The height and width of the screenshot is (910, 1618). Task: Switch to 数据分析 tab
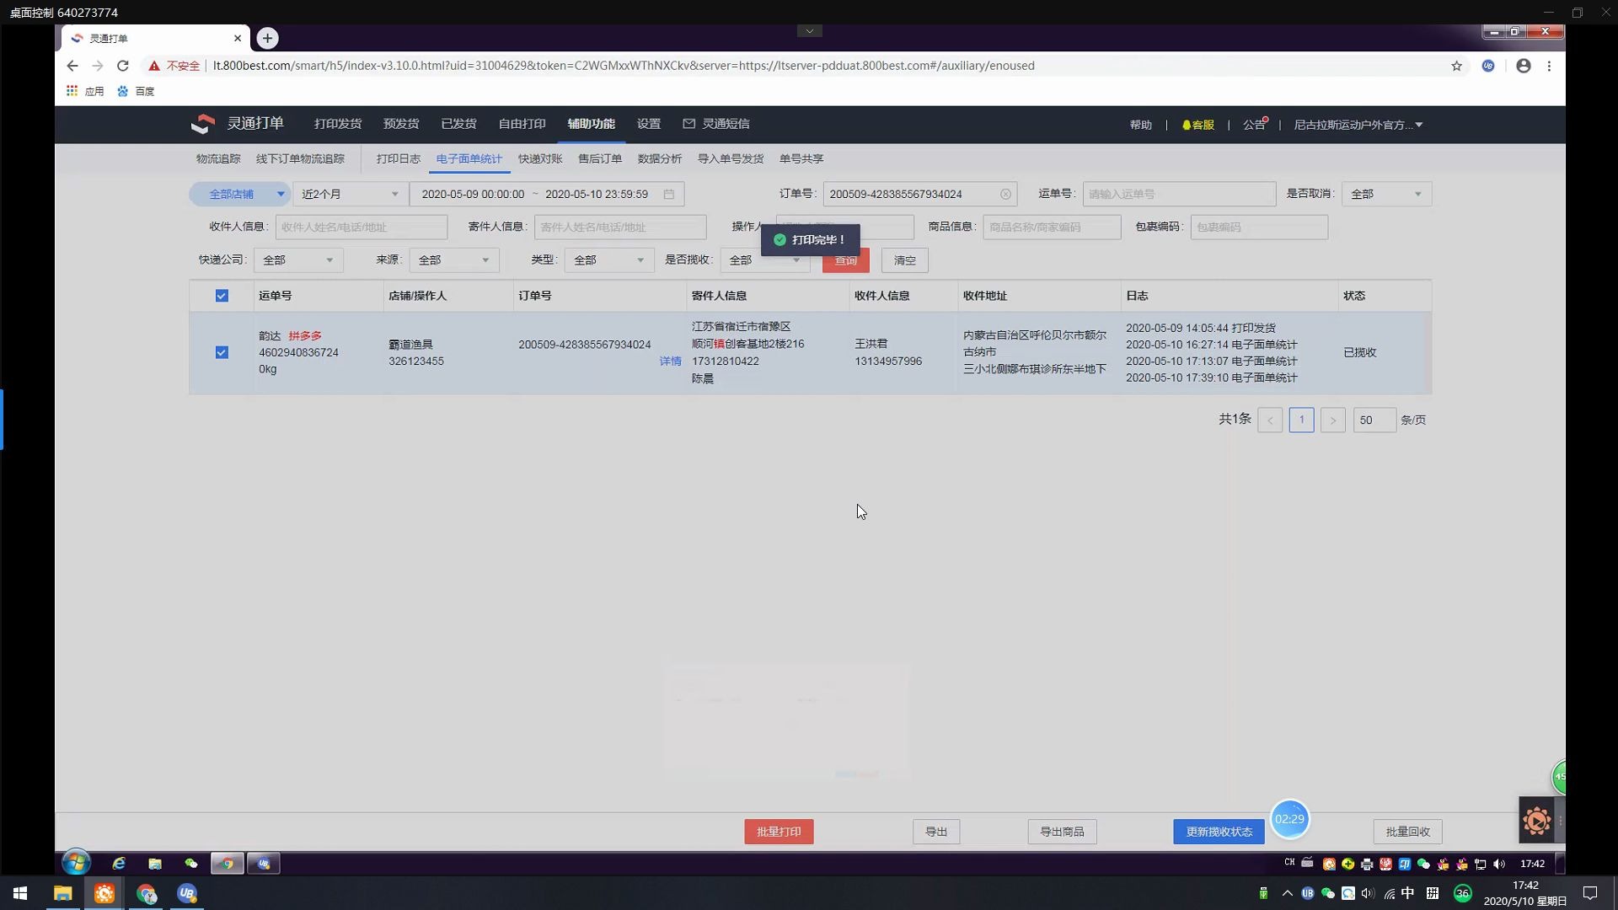tap(660, 158)
